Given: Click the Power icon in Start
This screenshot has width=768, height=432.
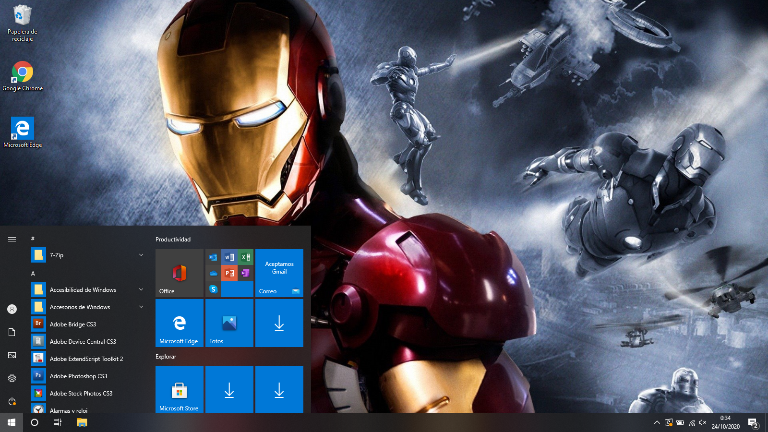Looking at the screenshot, I should (12, 401).
